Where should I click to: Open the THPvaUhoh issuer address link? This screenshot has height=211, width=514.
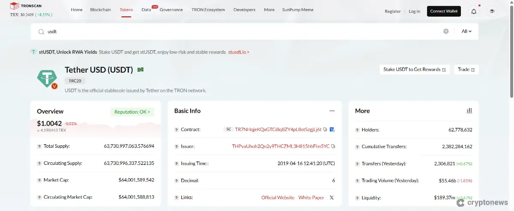pos(281,146)
